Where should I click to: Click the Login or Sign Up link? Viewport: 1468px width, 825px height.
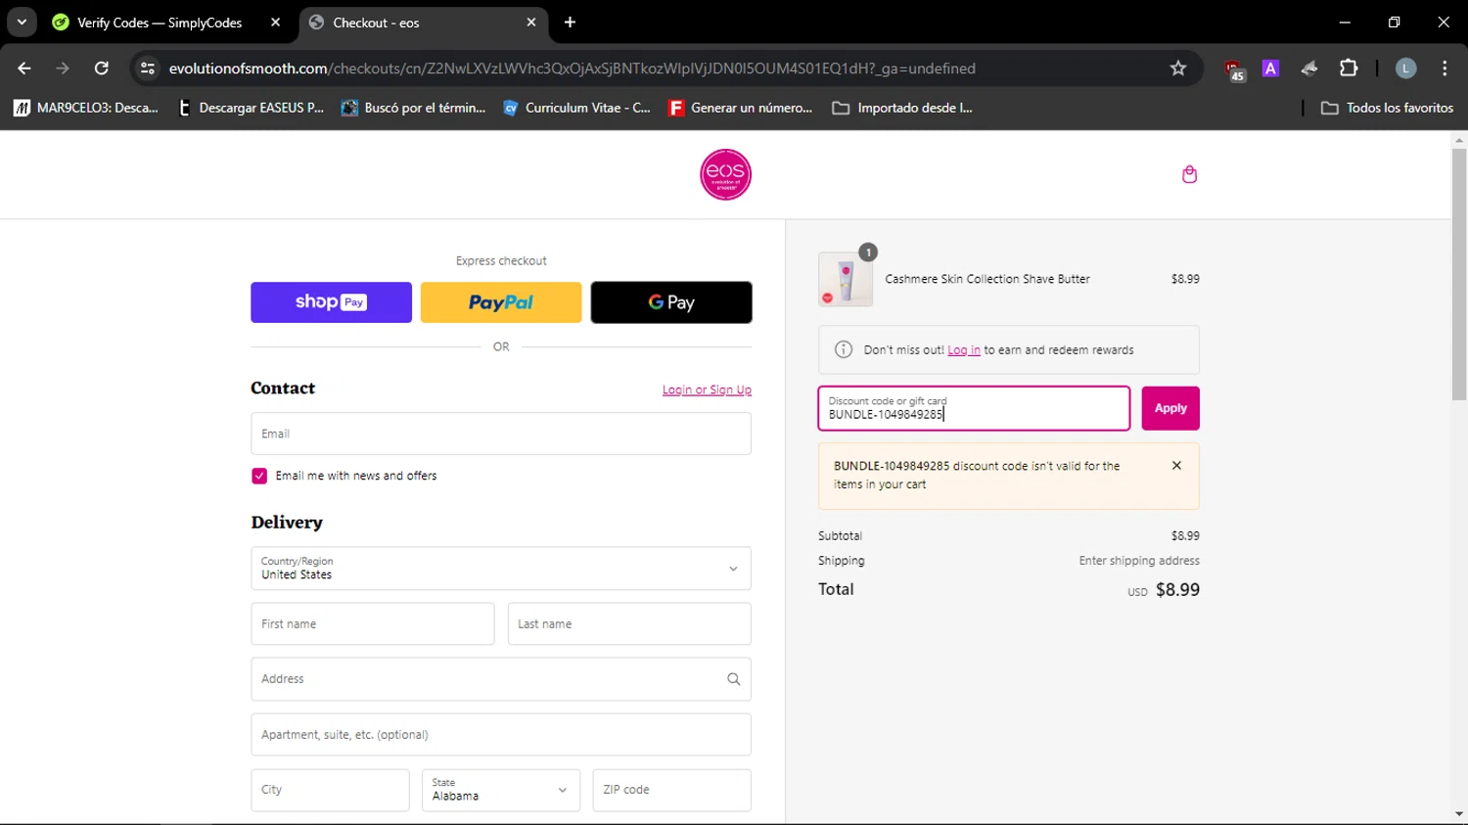pyautogui.click(x=707, y=390)
